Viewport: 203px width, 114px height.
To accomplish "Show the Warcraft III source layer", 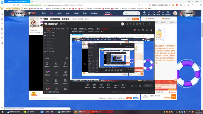I will point(45,39).
